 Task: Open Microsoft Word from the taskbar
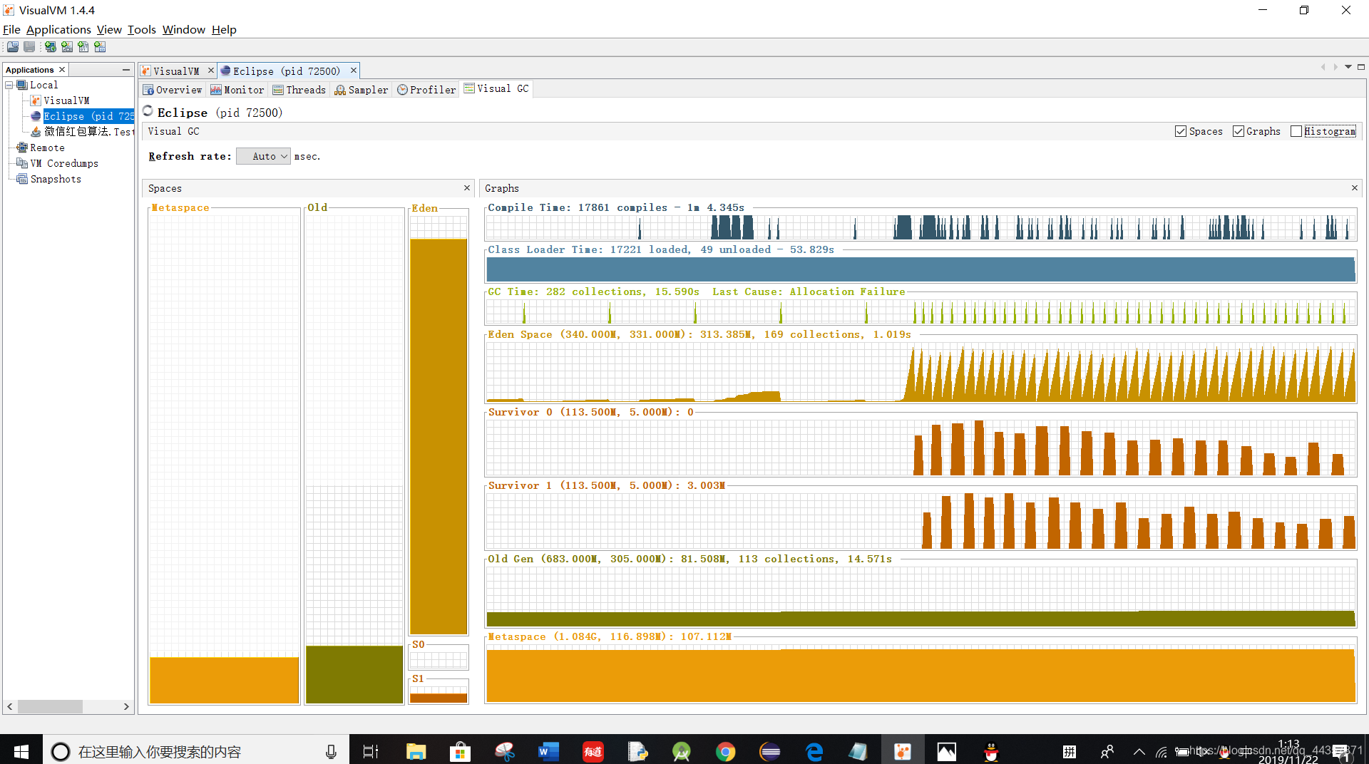pyautogui.click(x=548, y=751)
